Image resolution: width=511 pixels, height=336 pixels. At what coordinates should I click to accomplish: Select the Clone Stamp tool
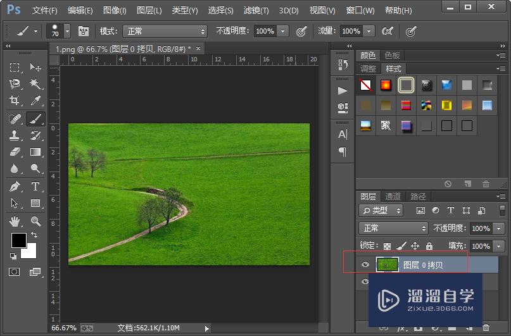coord(15,135)
